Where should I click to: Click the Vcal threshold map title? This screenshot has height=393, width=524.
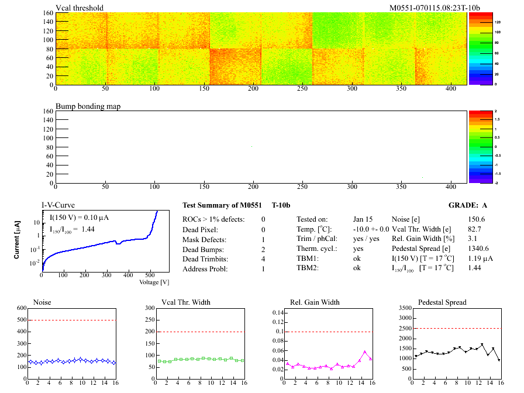80,8
